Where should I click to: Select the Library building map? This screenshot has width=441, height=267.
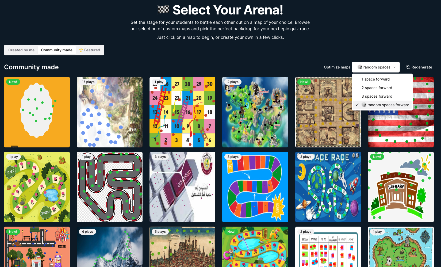coord(401,187)
